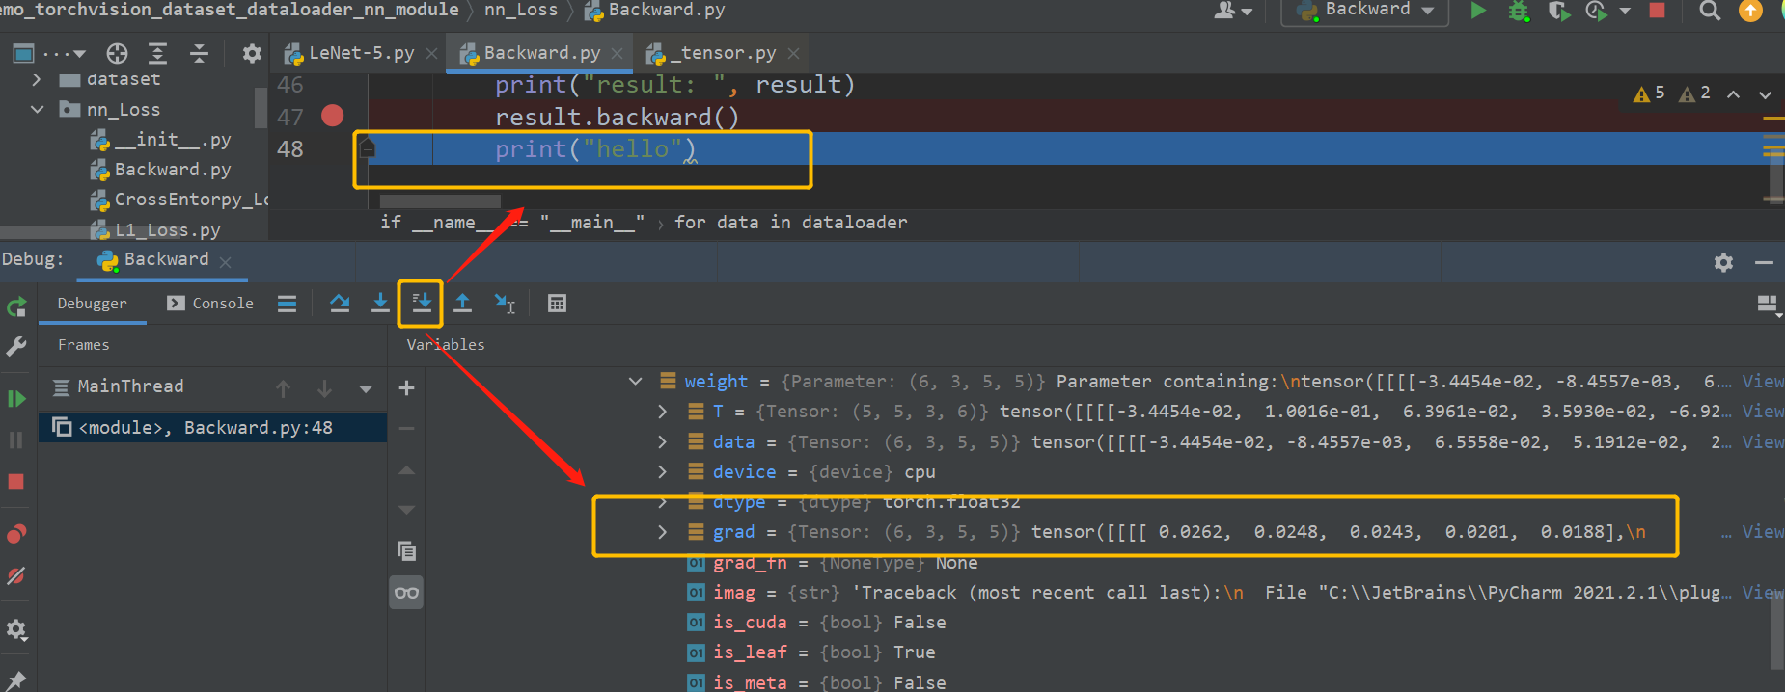Expand the device variable
This screenshot has width=1785, height=692.
point(663,471)
